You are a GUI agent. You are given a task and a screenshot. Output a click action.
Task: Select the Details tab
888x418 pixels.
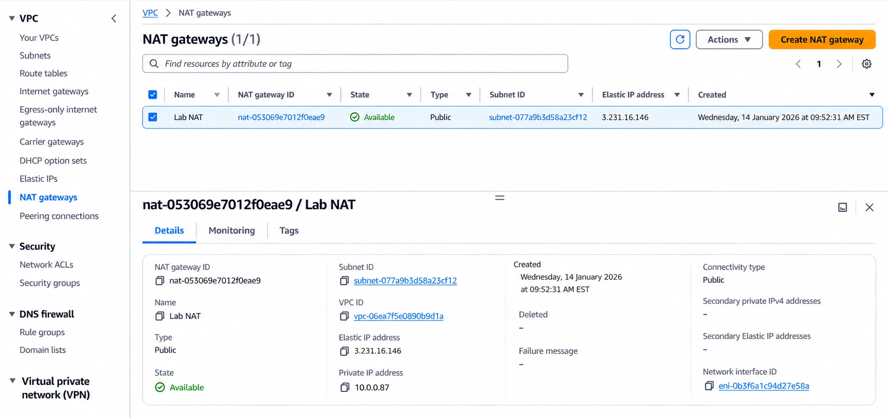pyautogui.click(x=169, y=230)
